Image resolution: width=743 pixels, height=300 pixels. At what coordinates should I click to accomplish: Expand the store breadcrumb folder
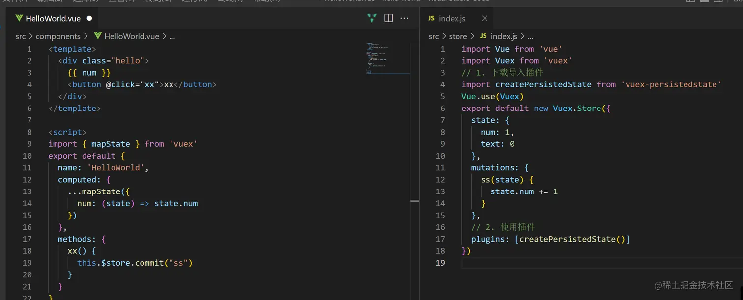(457, 36)
